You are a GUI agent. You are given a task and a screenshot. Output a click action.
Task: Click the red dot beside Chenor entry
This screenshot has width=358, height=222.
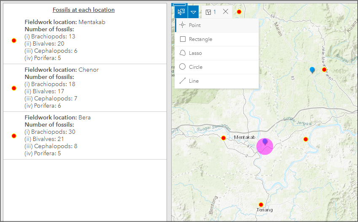click(14, 88)
